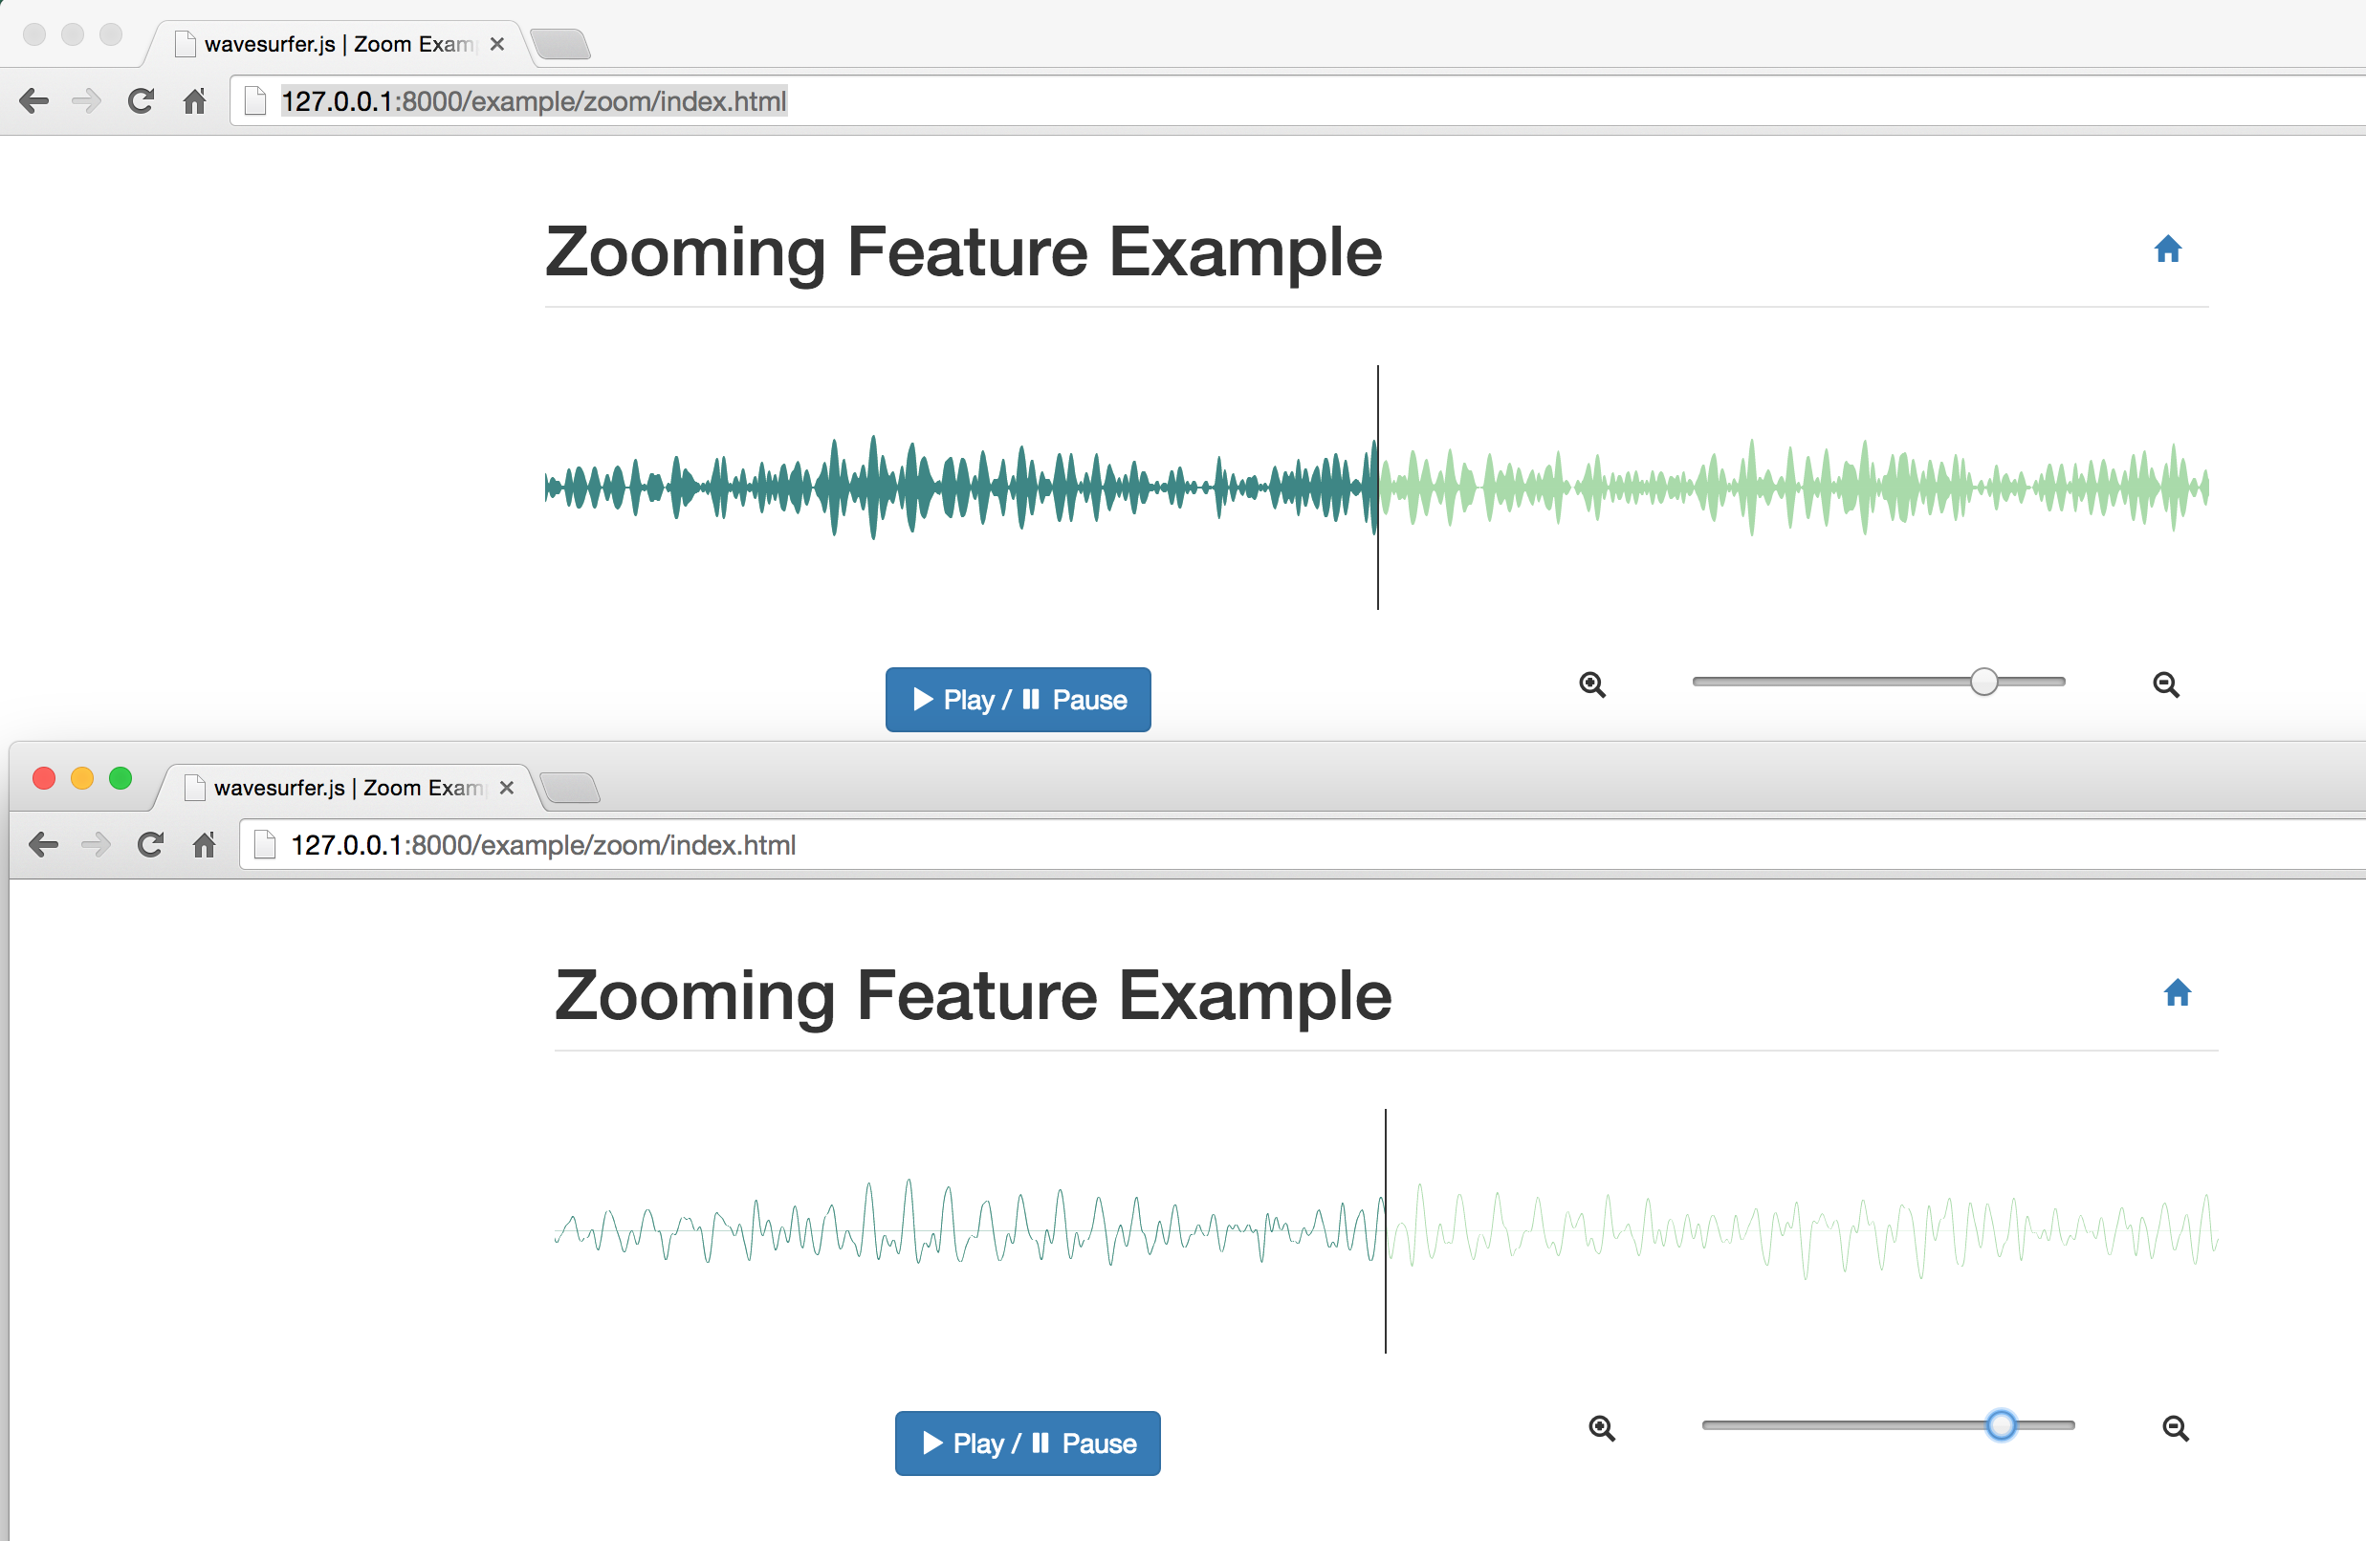Click the zoom-out magnifier in the bottom window
The height and width of the screenshot is (1541, 2366).
(2175, 1428)
